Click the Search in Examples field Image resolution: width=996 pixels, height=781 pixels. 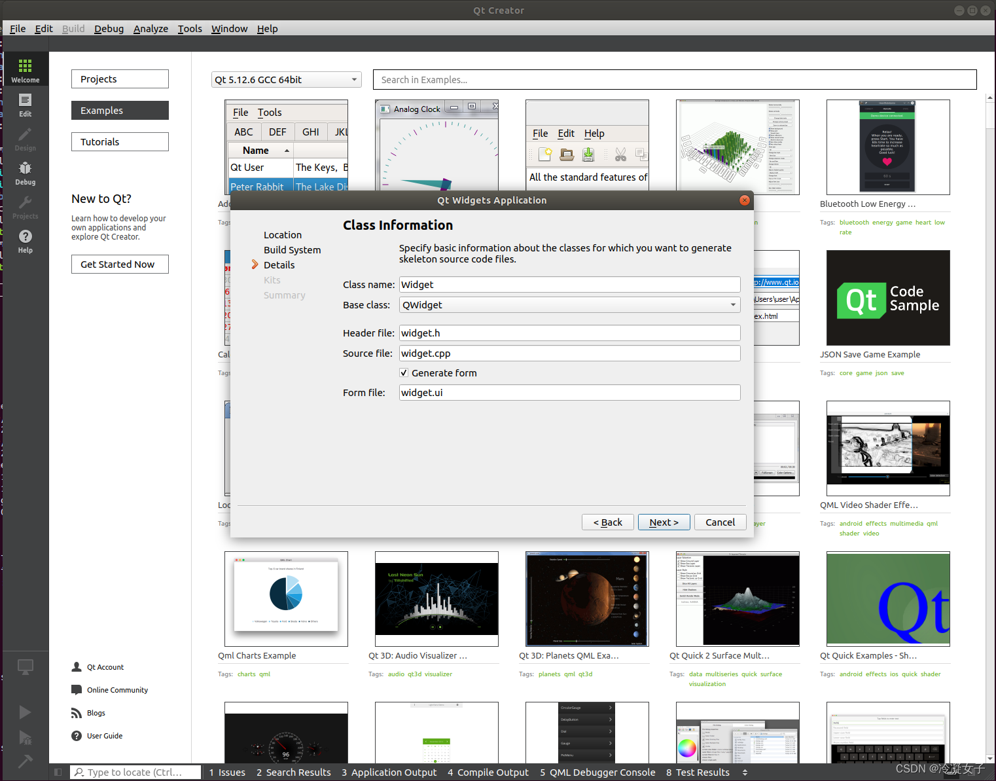point(675,80)
